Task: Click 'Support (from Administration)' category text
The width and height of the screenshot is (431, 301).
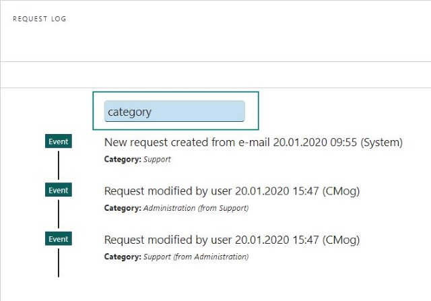Action: point(196,257)
